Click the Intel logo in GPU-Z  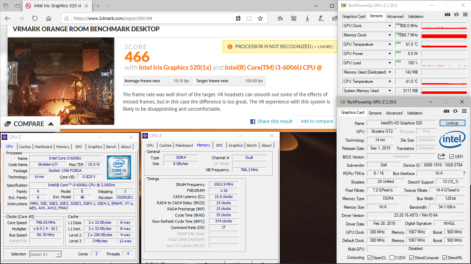coord(452,139)
